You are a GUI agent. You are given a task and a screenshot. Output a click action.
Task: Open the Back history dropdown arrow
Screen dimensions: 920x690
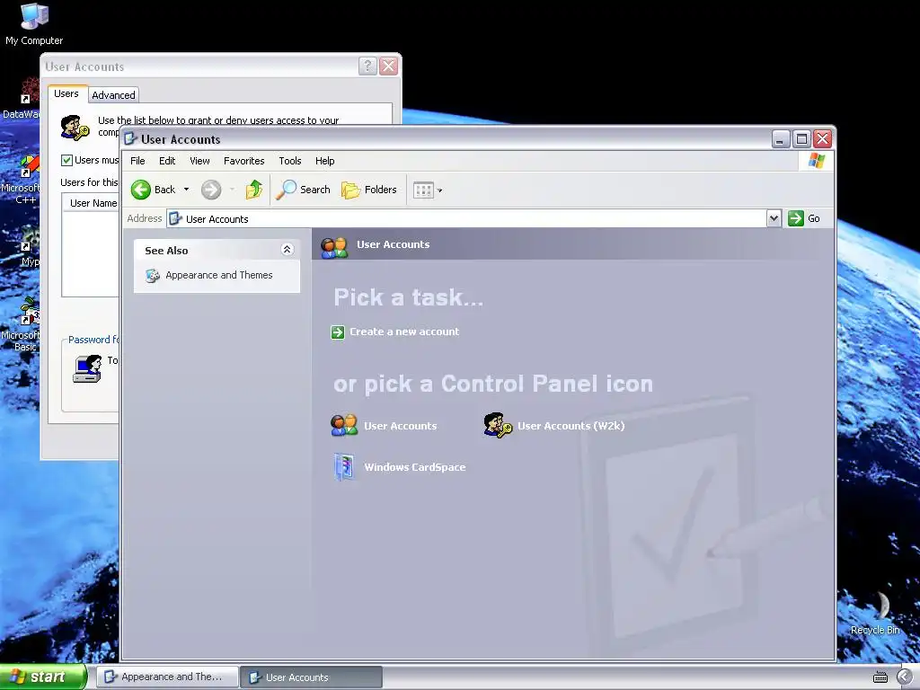[x=186, y=190]
